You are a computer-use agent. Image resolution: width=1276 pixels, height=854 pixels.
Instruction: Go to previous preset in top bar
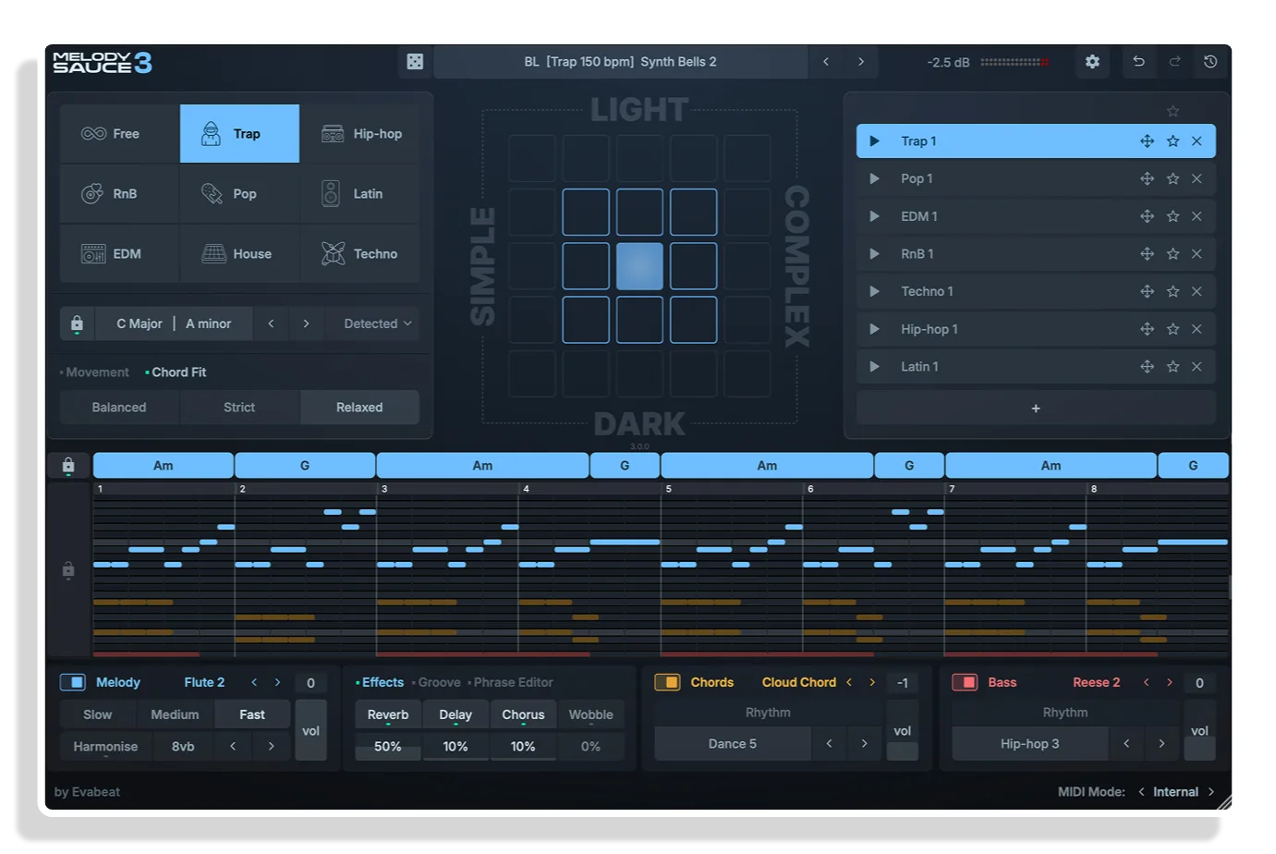pos(826,62)
